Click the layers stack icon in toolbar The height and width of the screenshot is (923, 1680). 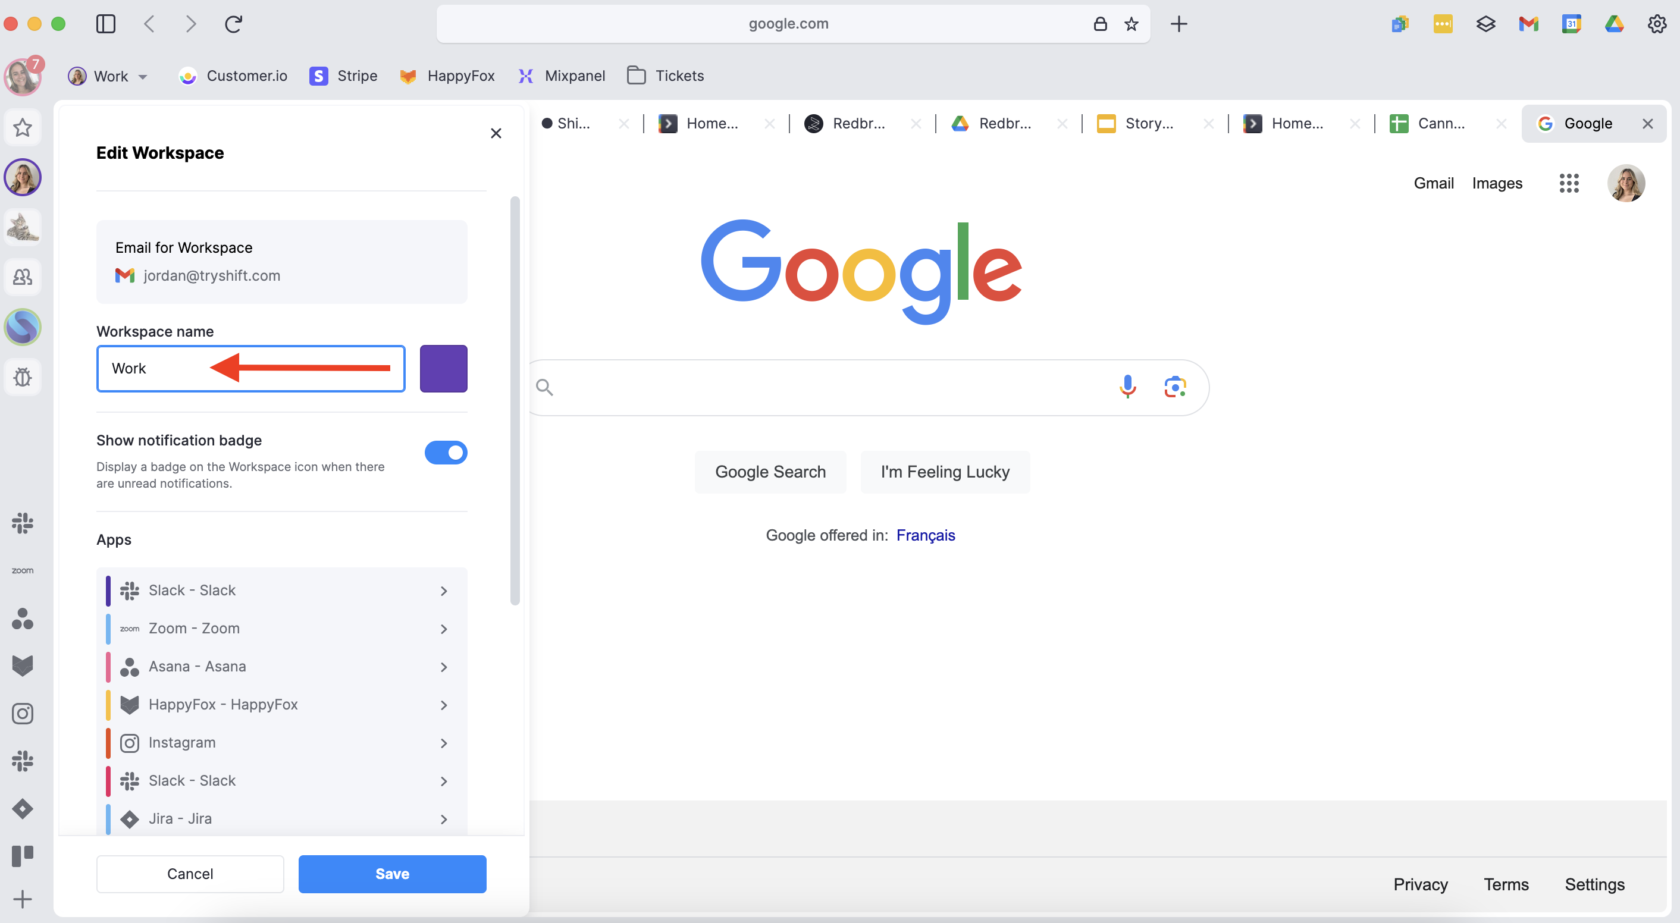1485,24
